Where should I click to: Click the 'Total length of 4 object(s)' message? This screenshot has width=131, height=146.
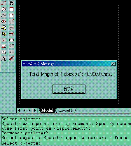tap(70, 74)
